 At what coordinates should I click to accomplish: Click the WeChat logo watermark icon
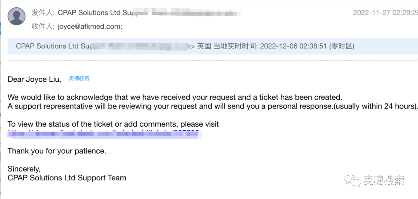(x=353, y=180)
